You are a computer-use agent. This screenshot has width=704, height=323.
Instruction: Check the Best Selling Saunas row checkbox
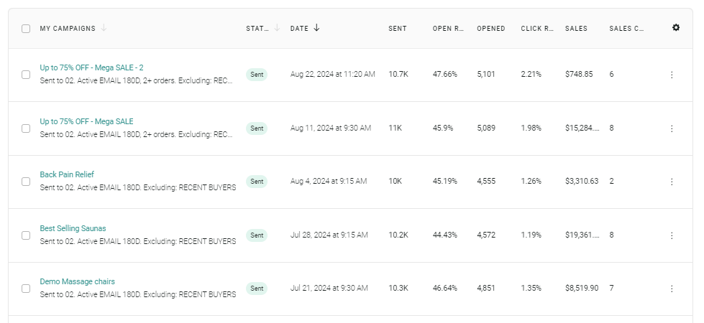26,235
